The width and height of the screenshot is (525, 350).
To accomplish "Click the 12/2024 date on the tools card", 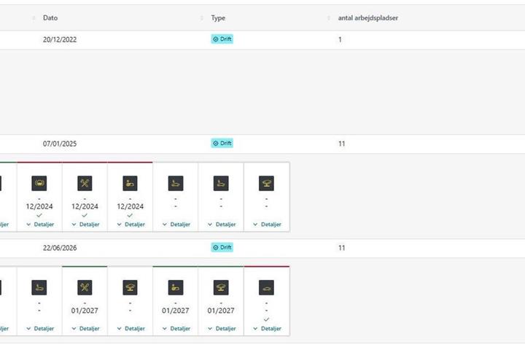I will tap(85, 206).
